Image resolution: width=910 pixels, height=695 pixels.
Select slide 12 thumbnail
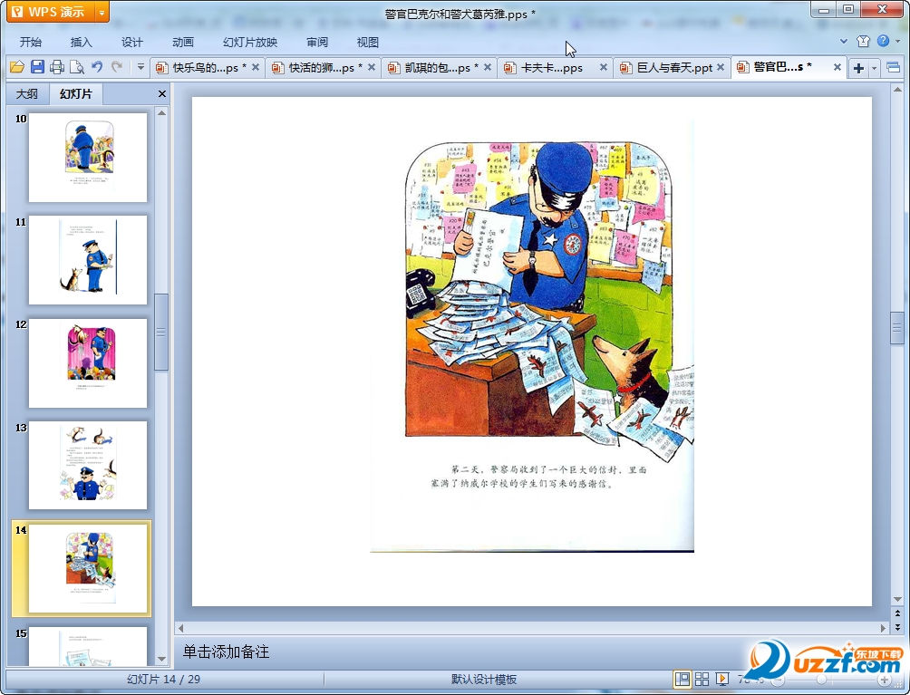[88, 363]
